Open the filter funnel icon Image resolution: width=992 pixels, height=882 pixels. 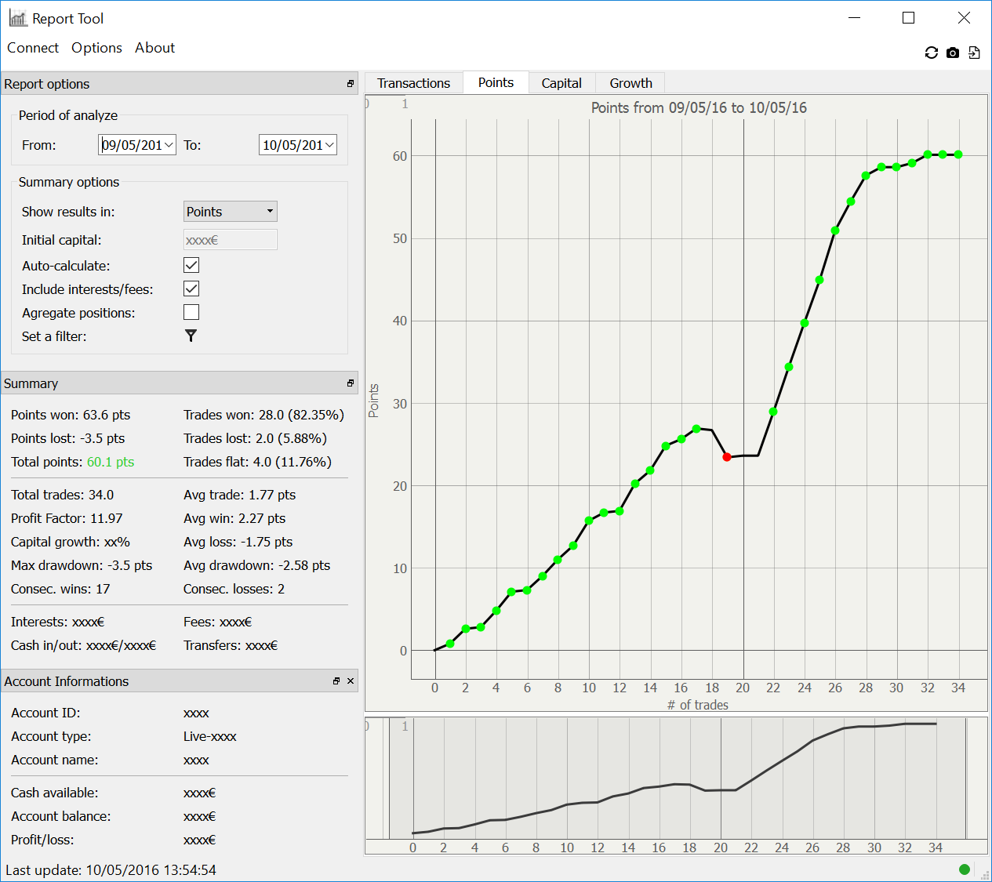(191, 336)
